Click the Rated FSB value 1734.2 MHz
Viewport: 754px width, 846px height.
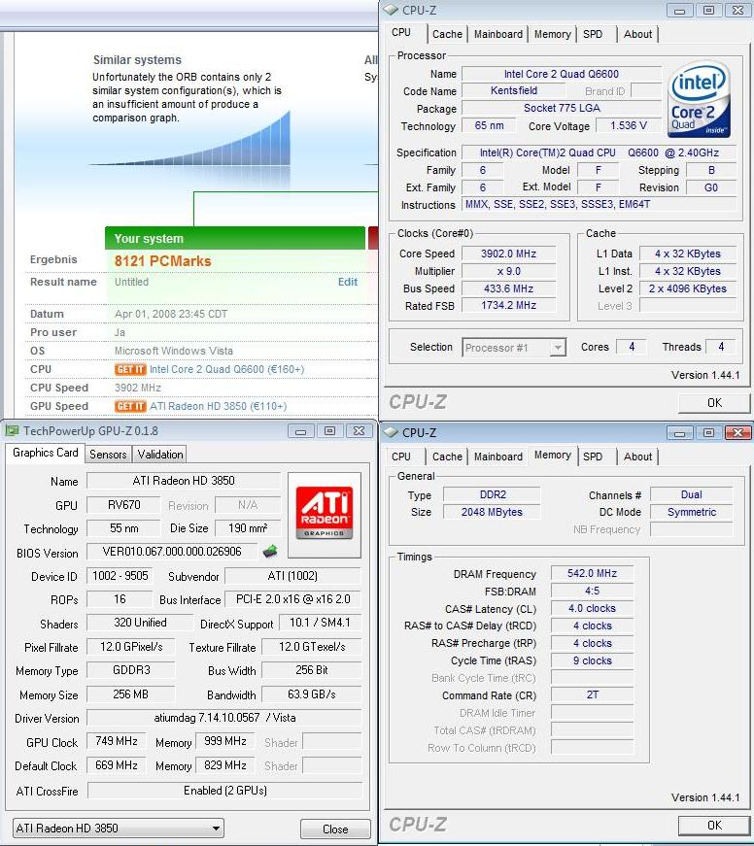pos(508,305)
